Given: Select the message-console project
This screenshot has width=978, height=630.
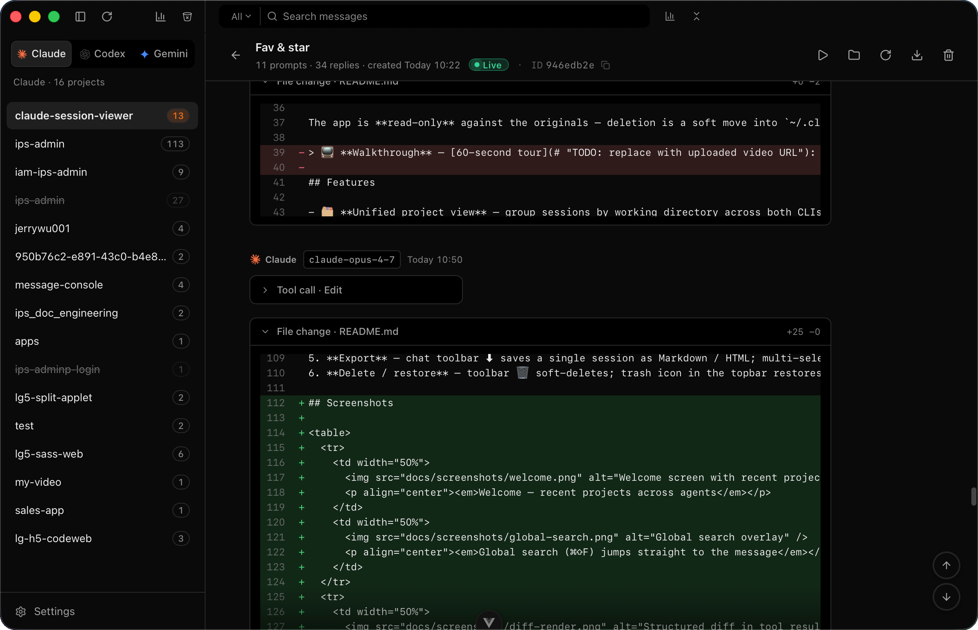Looking at the screenshot, I should coord(102,285).
